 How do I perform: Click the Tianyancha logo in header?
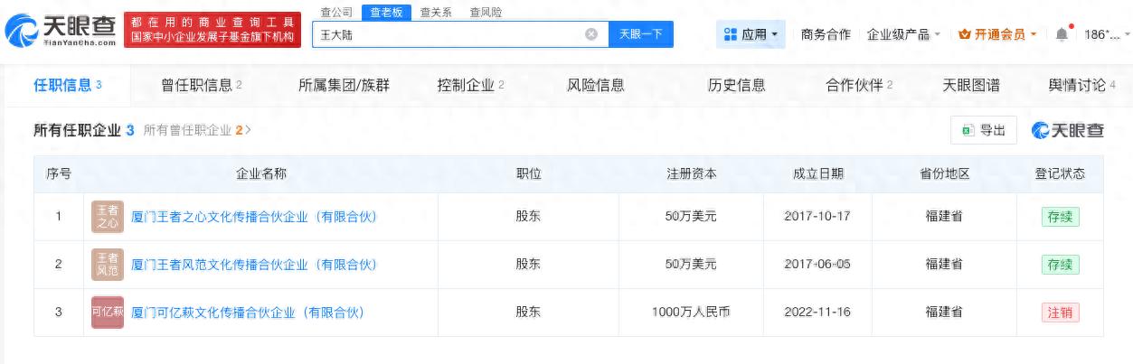[61, 32]
